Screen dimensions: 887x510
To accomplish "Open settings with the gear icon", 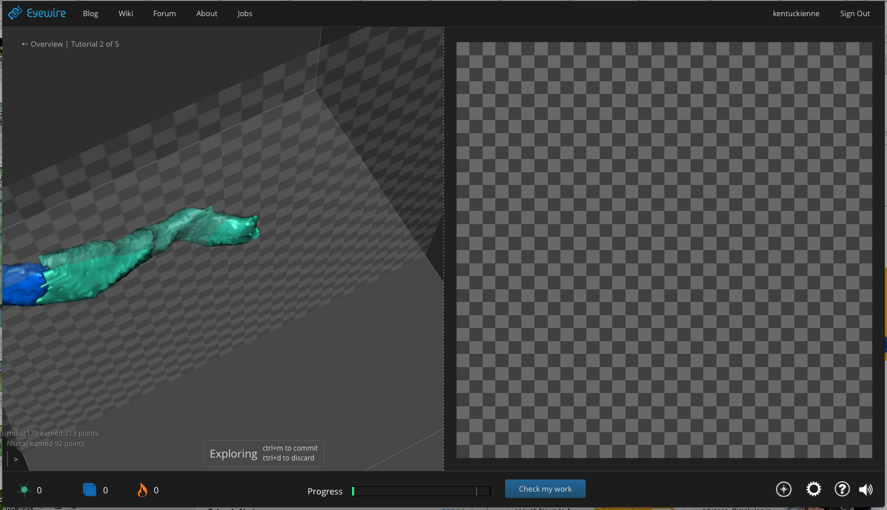I will coord(813,489).
